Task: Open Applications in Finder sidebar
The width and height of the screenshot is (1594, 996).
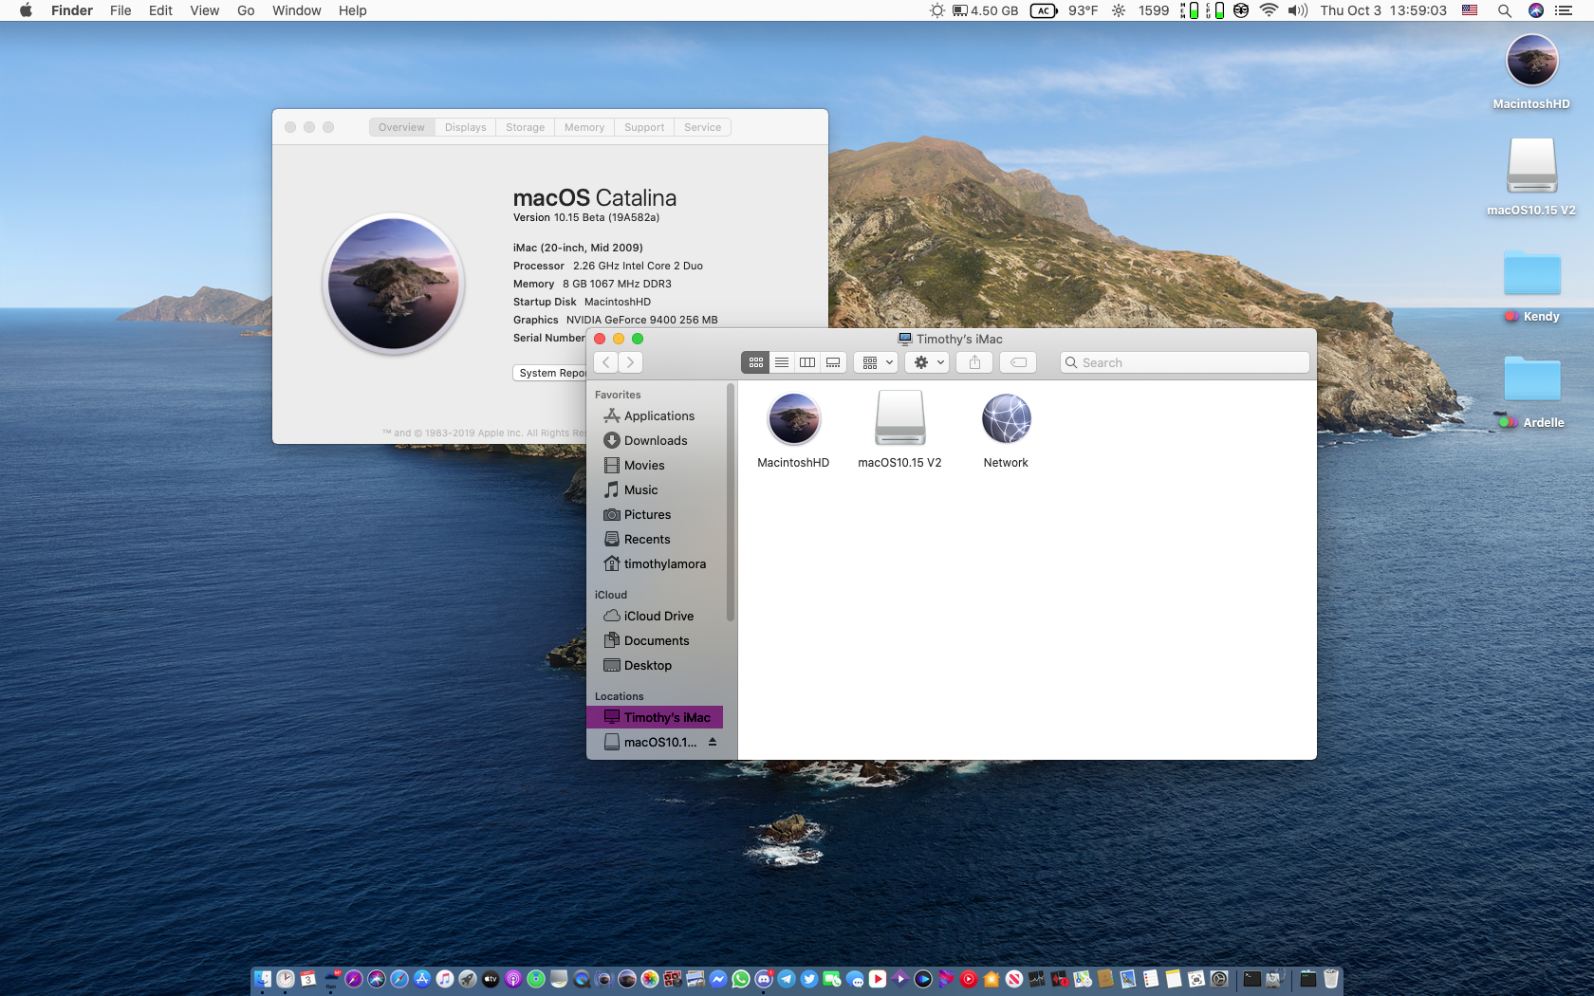Action: [x=658, y=415]
